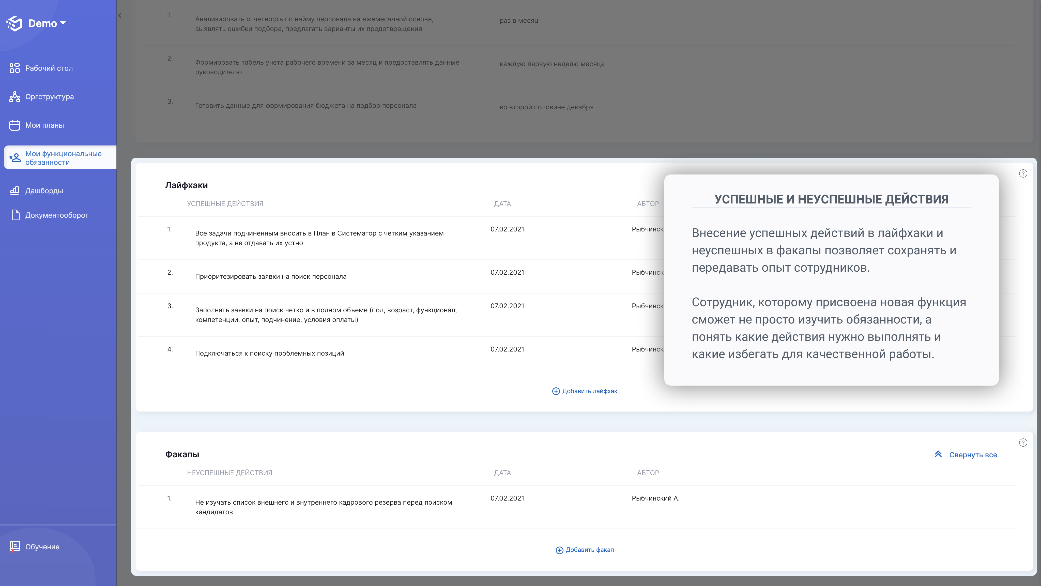The image size is (1041, 586).
Task: Click tooltip title УСПЕШНЫЕ И НЕУСПЕШНЫЕ ДЕЙСТВИЯ
Action: 831,199
